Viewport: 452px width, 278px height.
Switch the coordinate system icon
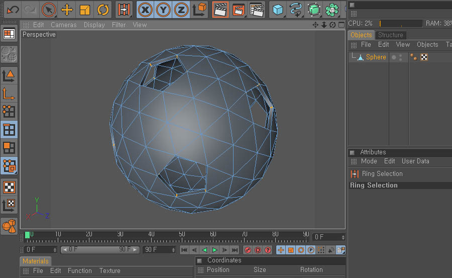[x=199, y=10]
